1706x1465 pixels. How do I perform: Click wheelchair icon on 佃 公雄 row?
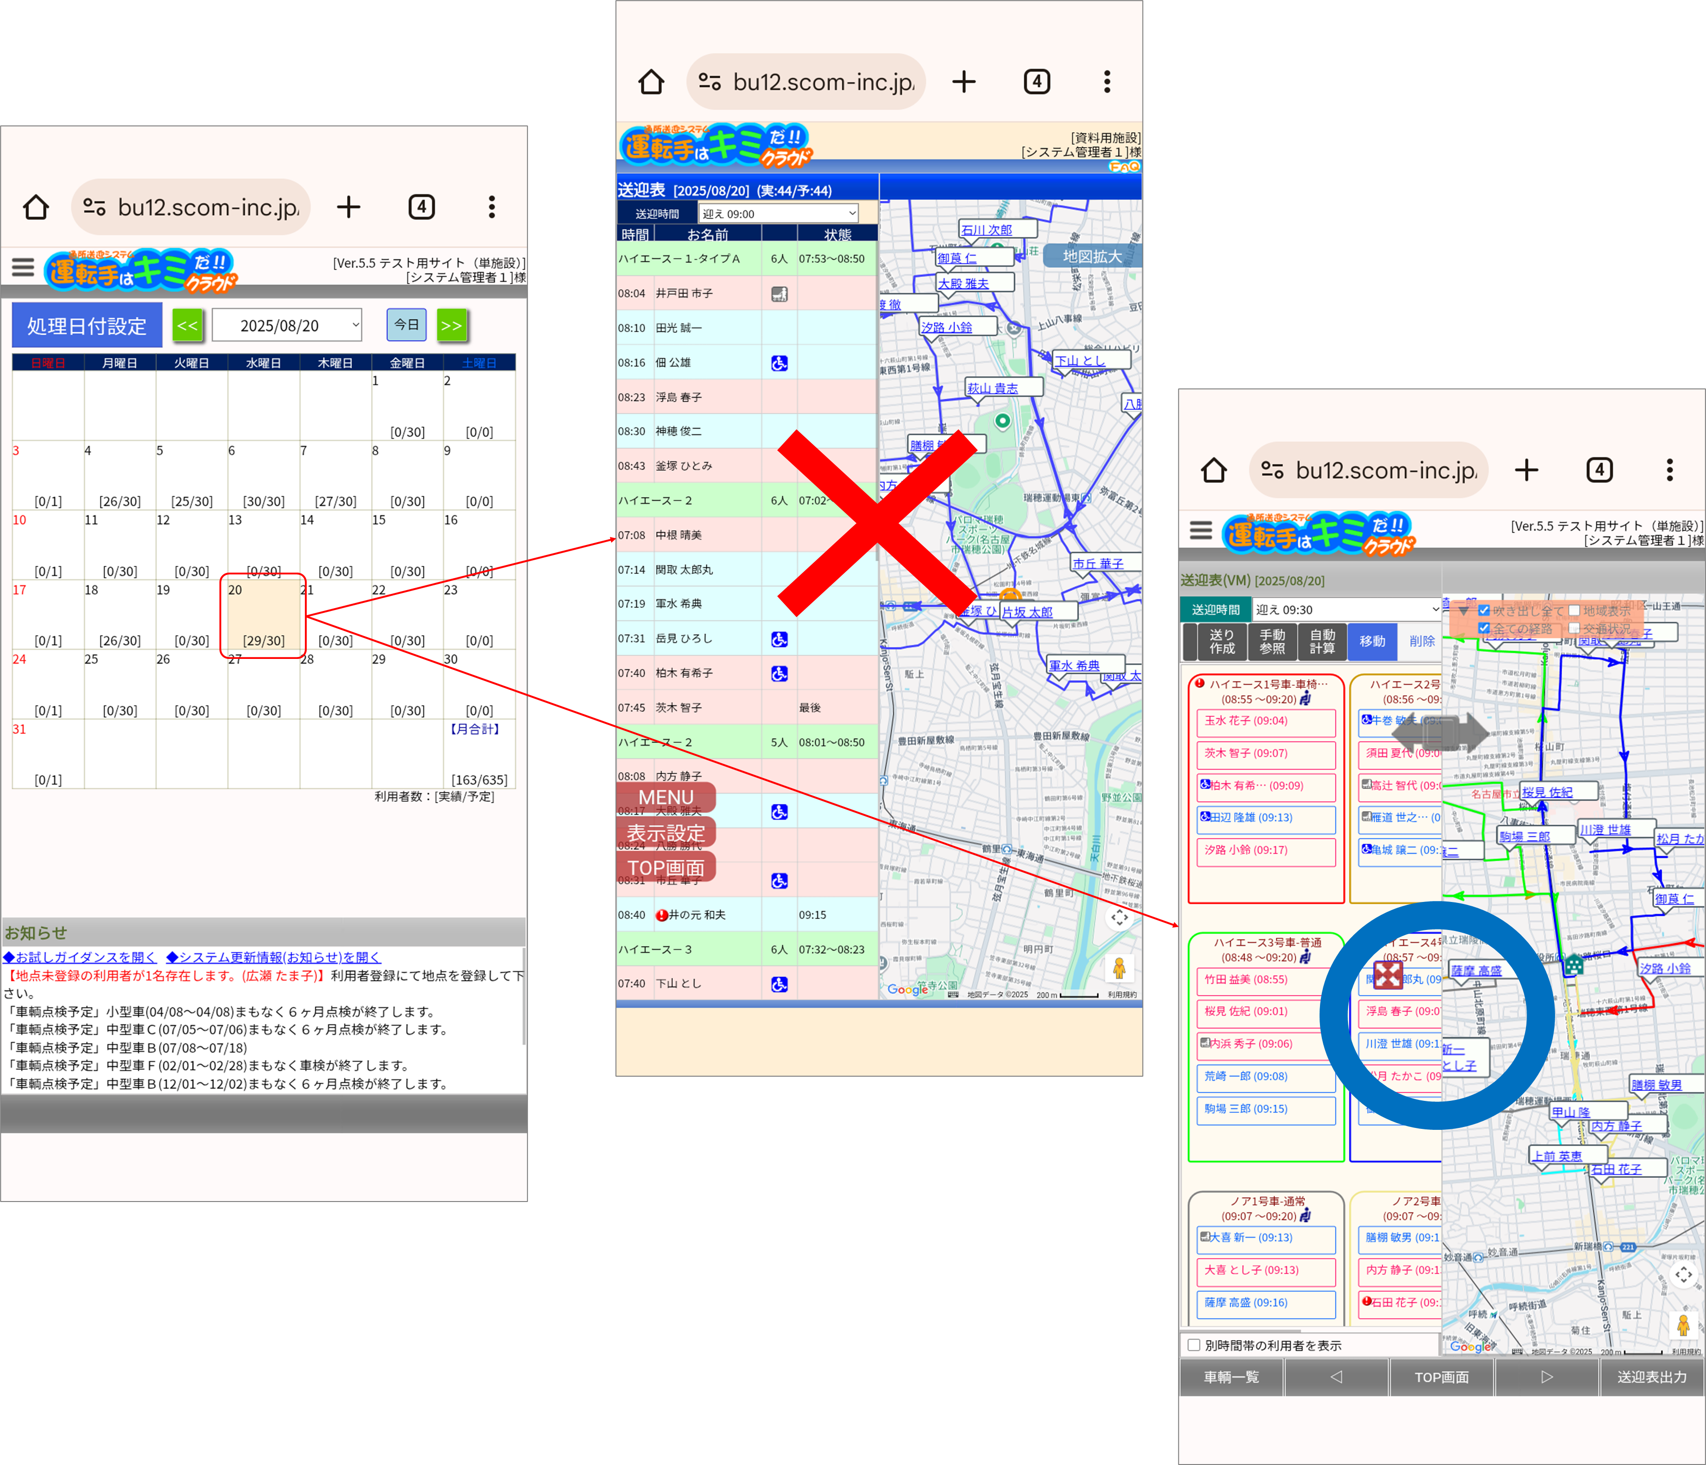point(779,363)
